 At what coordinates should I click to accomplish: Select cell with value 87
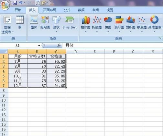(x=37, y=85)
